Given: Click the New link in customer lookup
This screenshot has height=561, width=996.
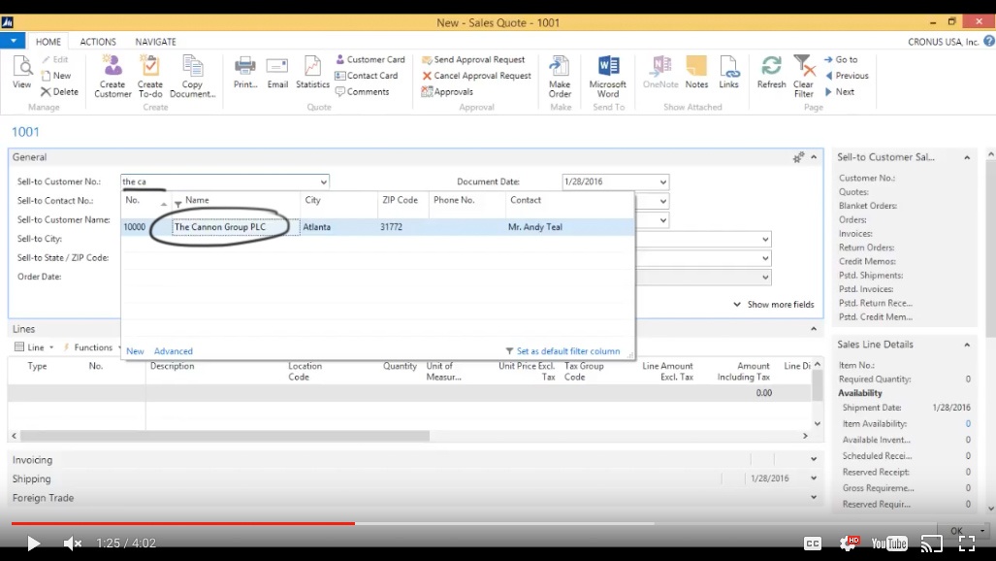Looking at the screenshot, I should tap(135, 351).
